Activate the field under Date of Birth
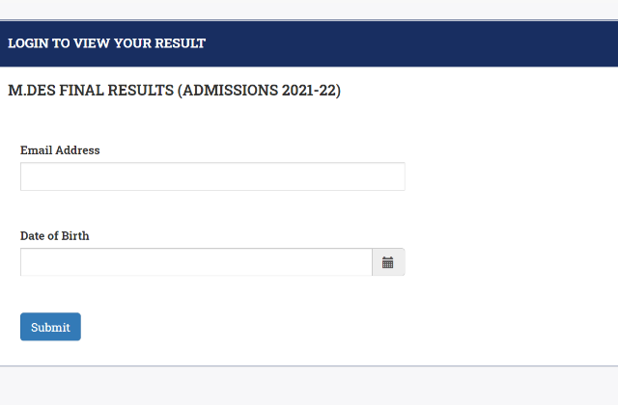The image size is (618, 405). (x=196, y=262)
